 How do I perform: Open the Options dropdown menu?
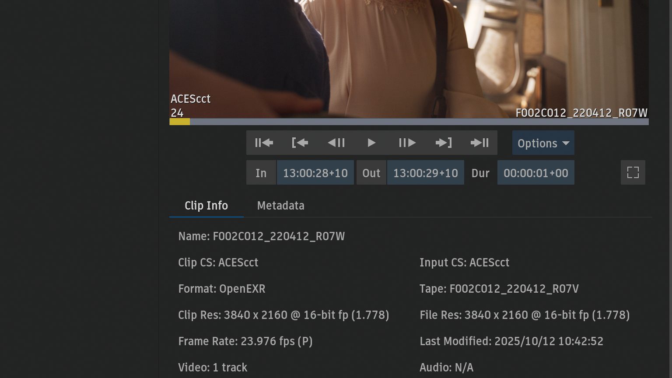[543, 143]
